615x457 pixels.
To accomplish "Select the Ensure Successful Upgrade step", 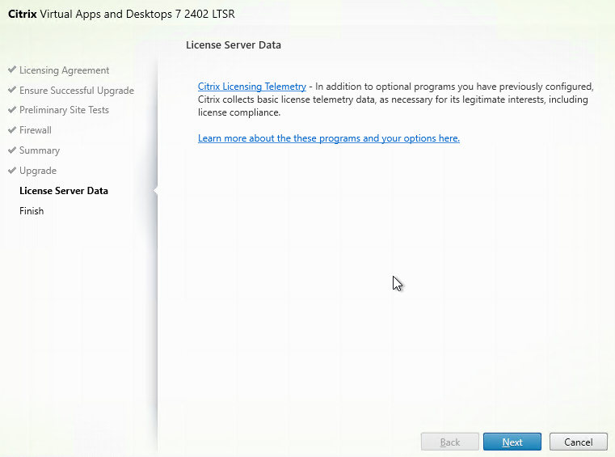I will (77, 91).
